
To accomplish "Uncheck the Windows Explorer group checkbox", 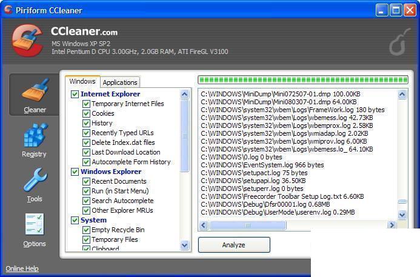I will pyautogui.click(x=75, y=172).
